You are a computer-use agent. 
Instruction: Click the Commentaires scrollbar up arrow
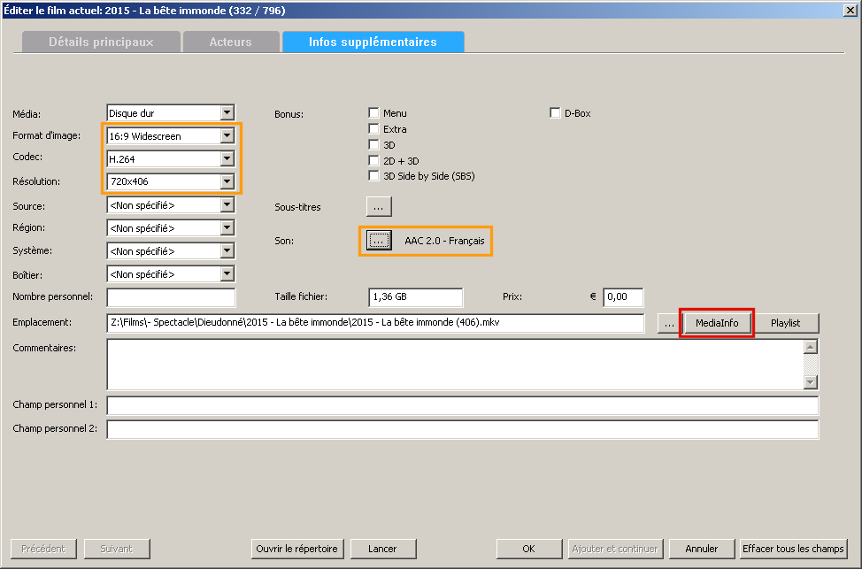click(811, 347)
